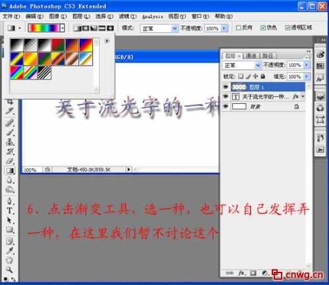Select the Brush tool

tap(10, 133)
